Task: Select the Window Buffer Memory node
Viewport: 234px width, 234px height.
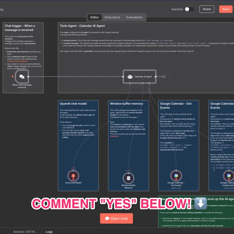Action: click(x=128, y=178)
